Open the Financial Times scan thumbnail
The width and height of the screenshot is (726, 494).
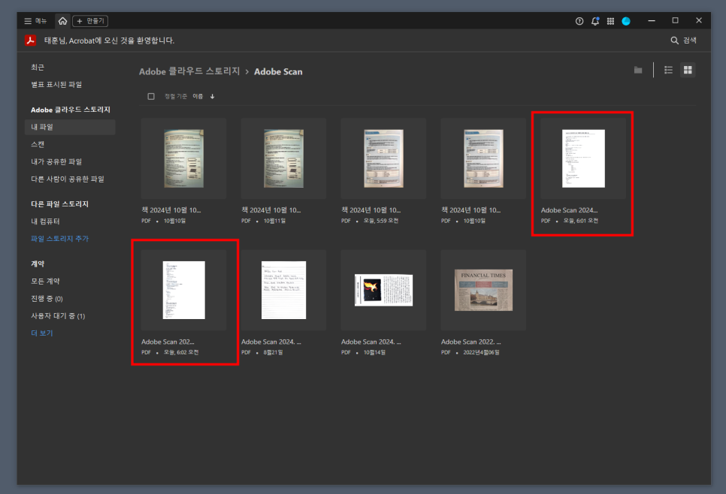click(x=483, y=290)
